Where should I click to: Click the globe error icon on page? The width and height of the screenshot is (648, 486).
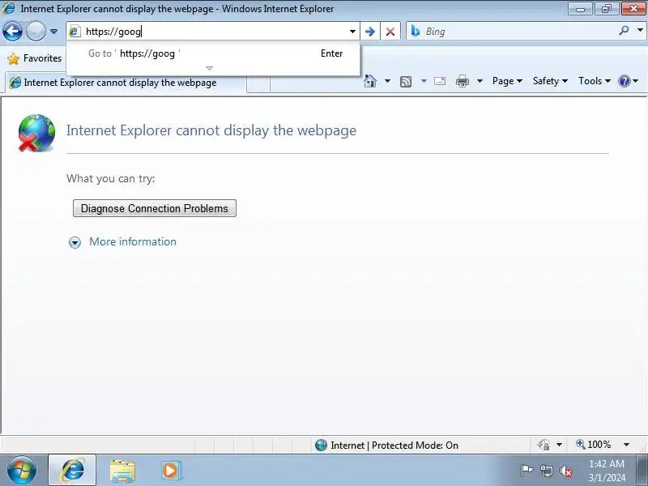(x=36, y=133)
